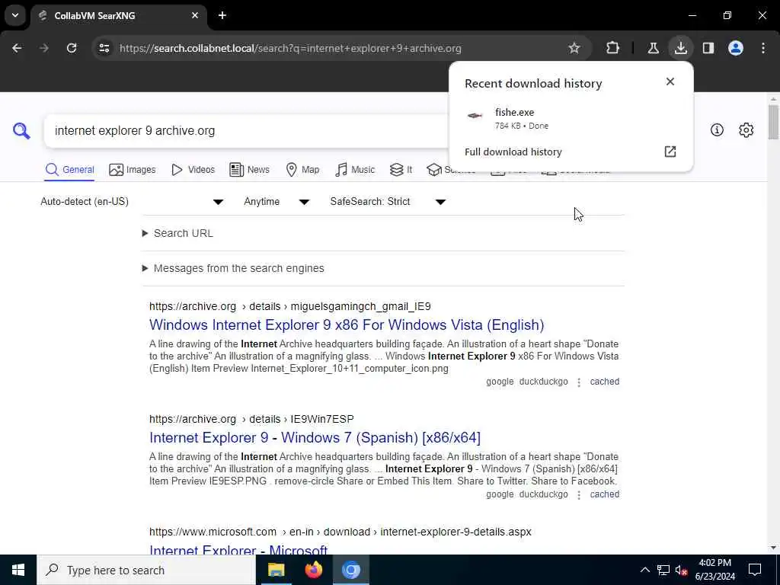Open the muted volume tray icon
The image size is (780, 585).
point(682,570)
